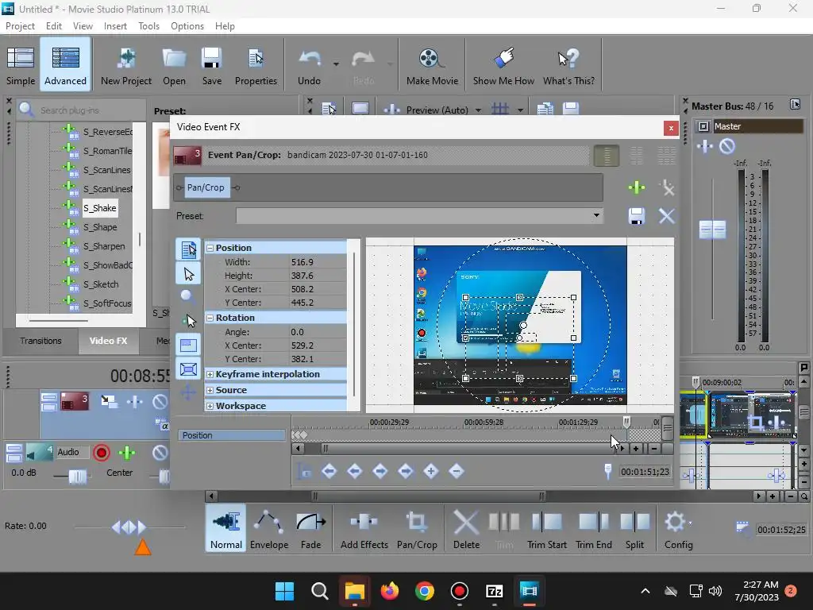Screen dimensions: 813x610
Task: Open the overlays grid dropdown arrow
Action: pos(520,110)
